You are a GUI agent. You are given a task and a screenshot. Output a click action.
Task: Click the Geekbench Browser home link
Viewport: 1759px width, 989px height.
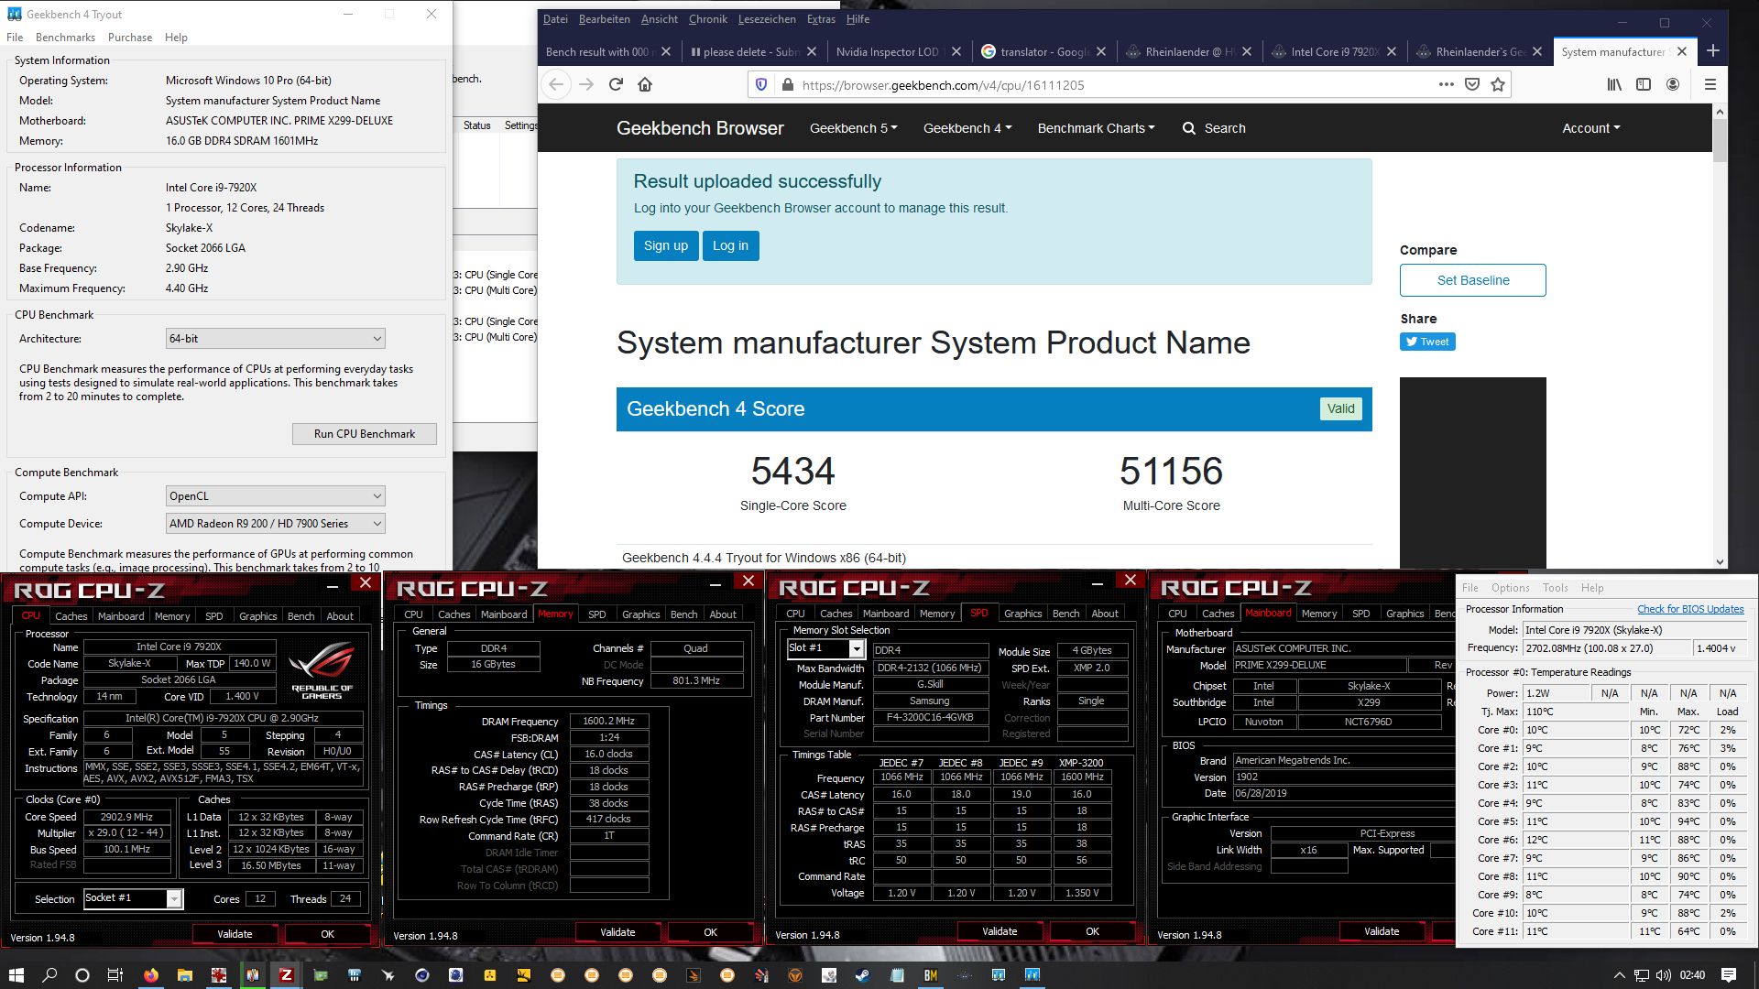700,128
